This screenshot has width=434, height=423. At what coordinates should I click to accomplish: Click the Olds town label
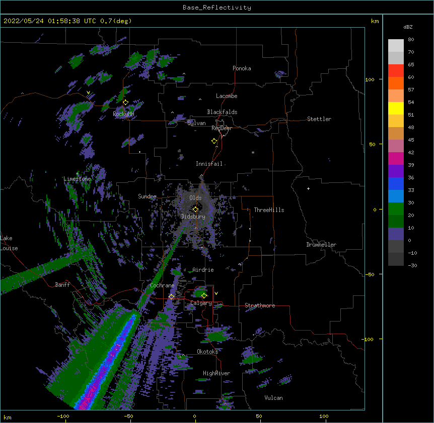tap(195, 198)
